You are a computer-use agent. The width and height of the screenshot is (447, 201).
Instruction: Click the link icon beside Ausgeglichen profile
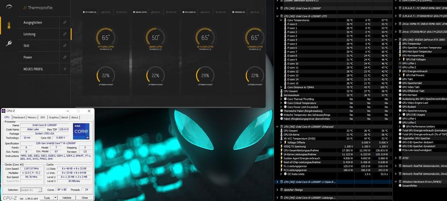point(65,22)
